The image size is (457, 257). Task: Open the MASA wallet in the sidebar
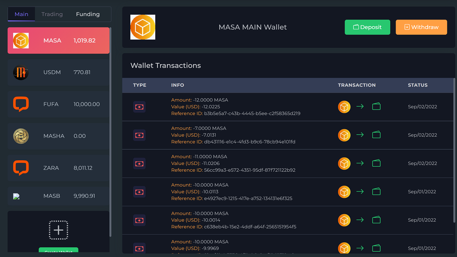[x=59, y=41]
